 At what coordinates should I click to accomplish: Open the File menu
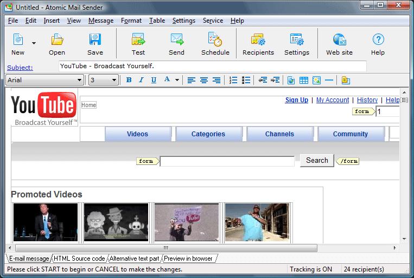pyautogui.click(x=13, y=21)
